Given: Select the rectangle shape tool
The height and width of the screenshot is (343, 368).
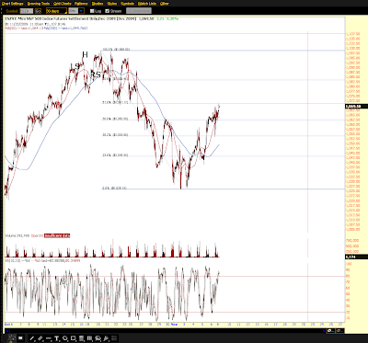Looking at the screenshot, I should [73, 338].
